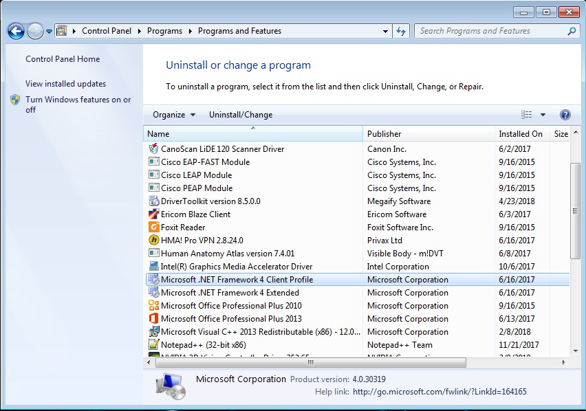586x411 pixels.
Task: Click the HMA! Pro VPN icon
Action: (x=153, y=240)
